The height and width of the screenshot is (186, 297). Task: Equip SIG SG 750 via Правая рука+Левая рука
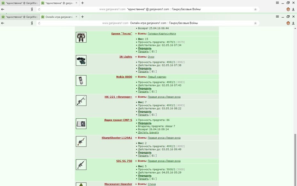[x=164, y=161]
